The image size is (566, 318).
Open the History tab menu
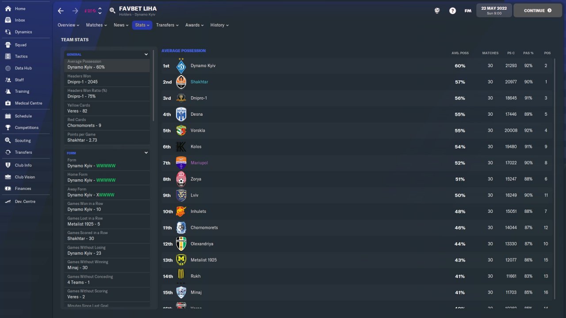tap(219, 25)
